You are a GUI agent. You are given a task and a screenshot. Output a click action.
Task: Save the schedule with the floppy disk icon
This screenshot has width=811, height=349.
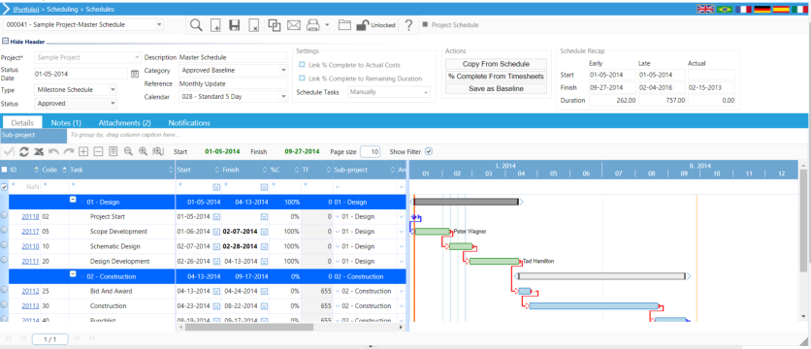235,25
